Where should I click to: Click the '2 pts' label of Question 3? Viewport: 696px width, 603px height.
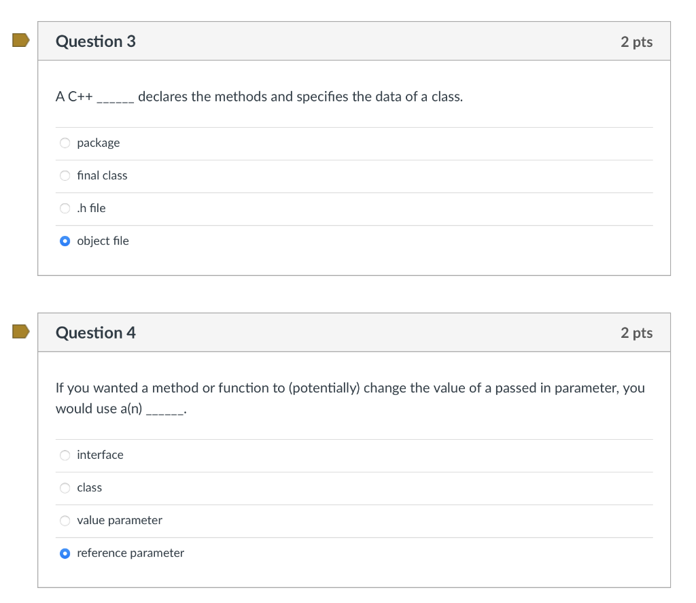[x=636, y=42]
